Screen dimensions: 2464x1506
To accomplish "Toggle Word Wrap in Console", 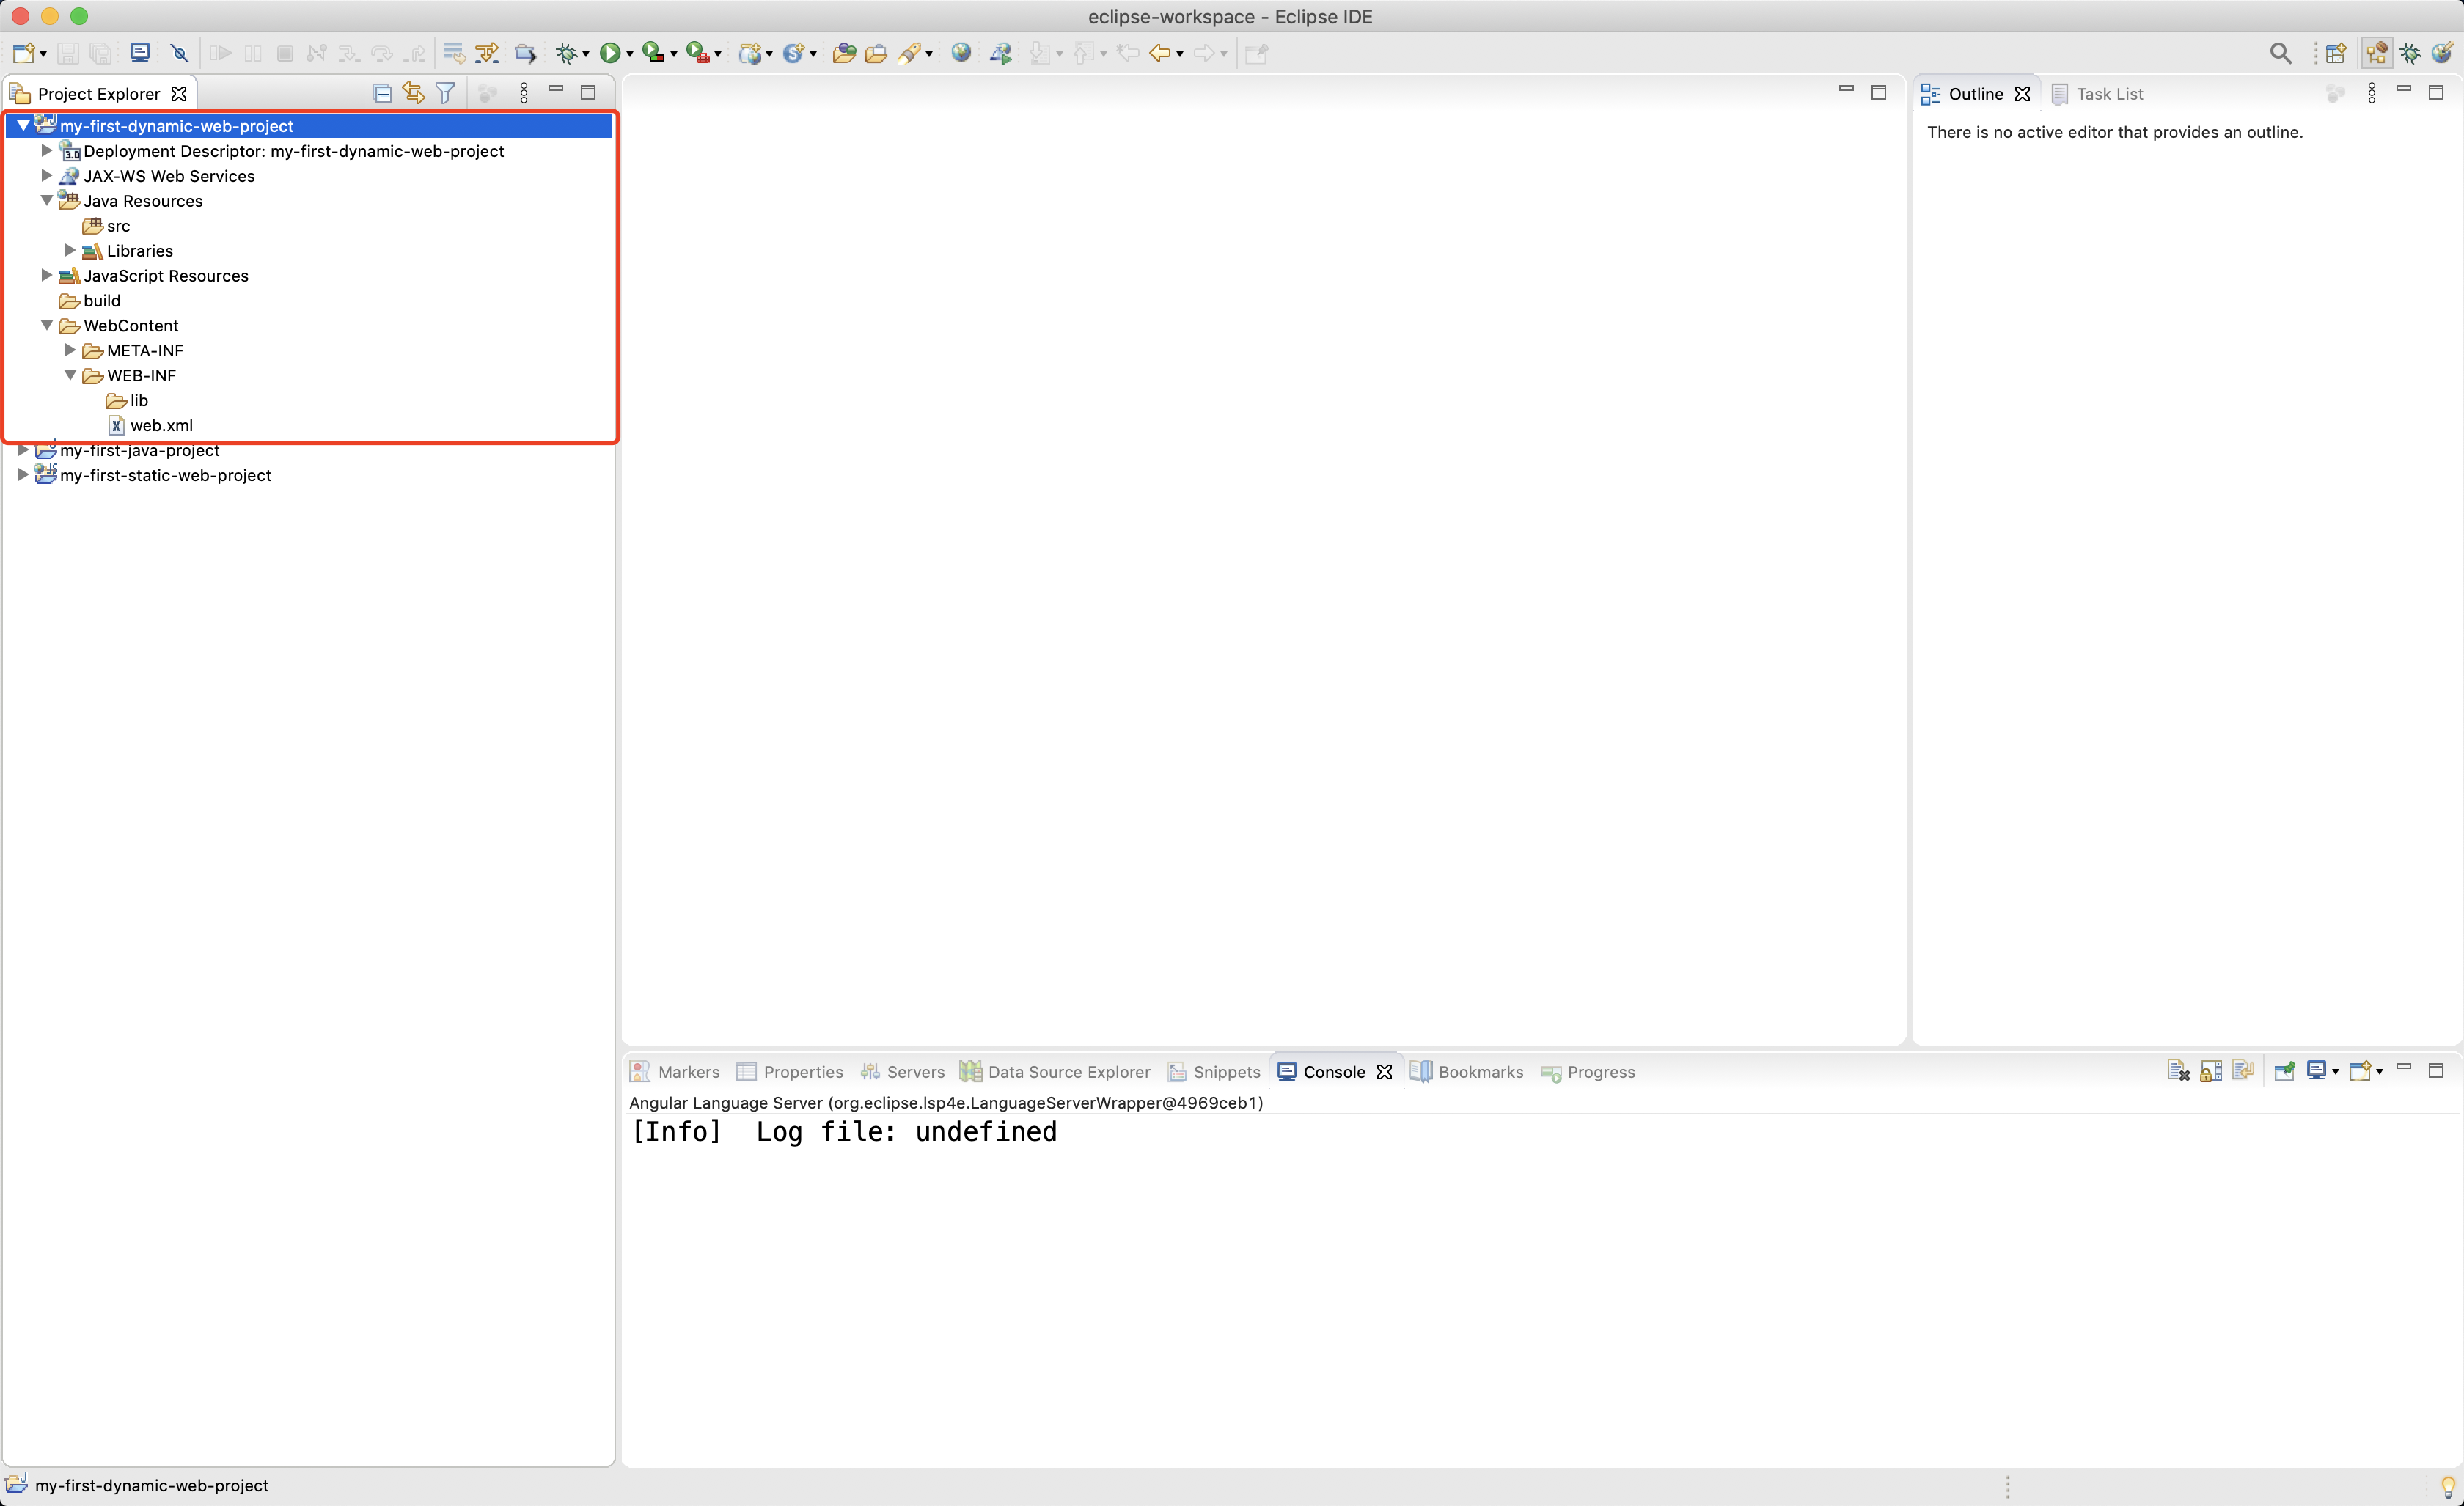I will click(2243, 1071).
